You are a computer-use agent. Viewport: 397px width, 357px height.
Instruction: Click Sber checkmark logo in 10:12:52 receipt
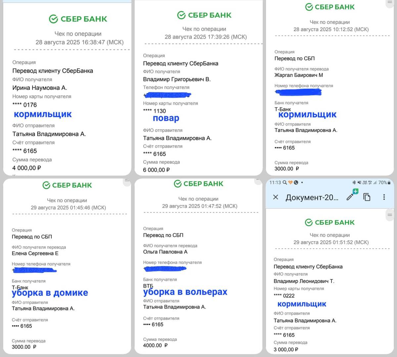(x=309, y=7)
